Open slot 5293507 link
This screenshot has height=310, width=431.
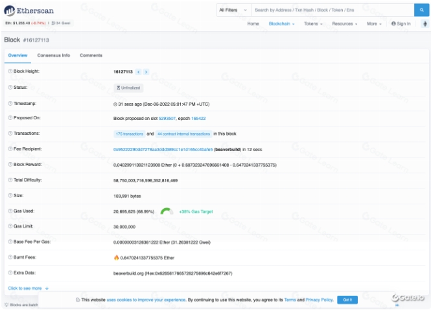[167, 119]
